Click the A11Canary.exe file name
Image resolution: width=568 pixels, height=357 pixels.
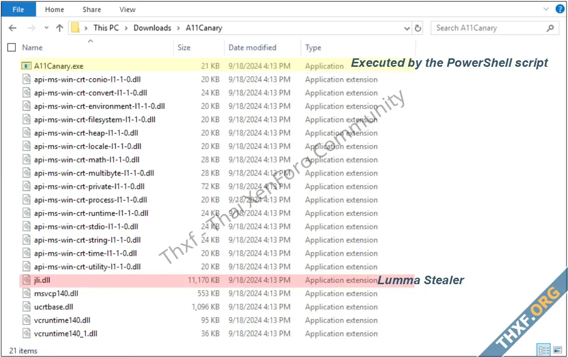pos(59,66)
